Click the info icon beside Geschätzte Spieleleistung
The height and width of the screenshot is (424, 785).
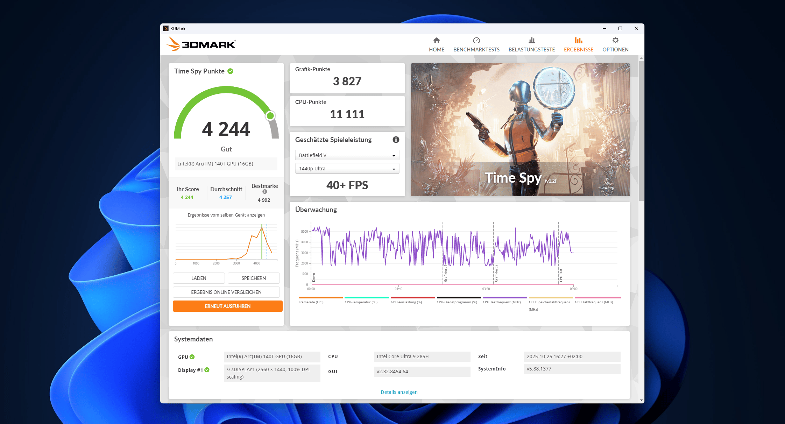point(396,140)
